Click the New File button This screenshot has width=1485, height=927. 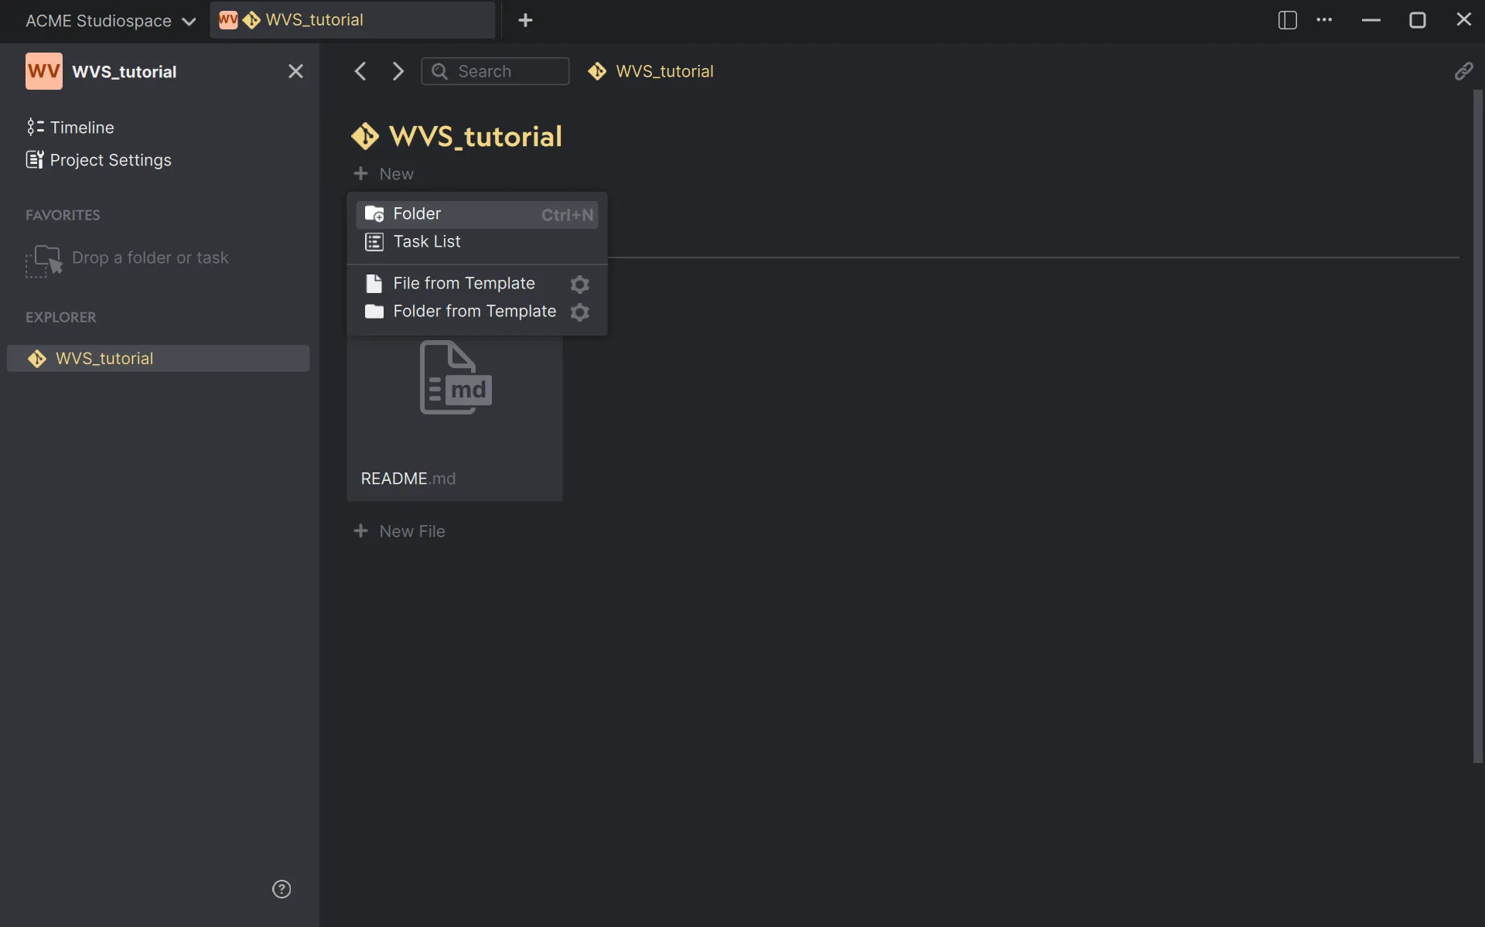(x=401, y=531)
